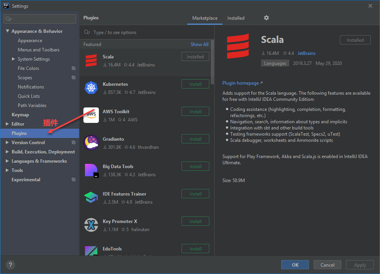The image size is (380, 274).
Task: Click JetBrains vendor link in details
Action: pos(306,53)
